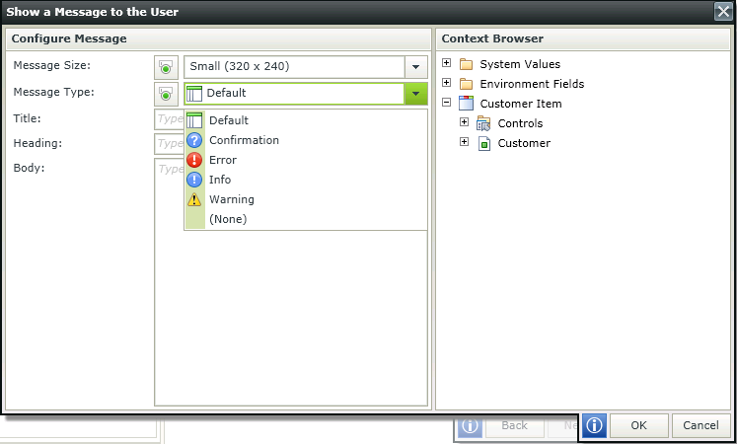
Task: Click the blue info icon beside OK
Action: coord(594,425)
